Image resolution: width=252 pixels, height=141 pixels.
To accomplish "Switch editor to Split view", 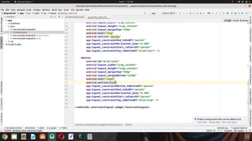I will [235, 20].
